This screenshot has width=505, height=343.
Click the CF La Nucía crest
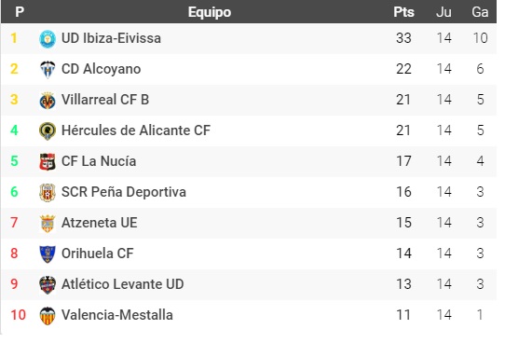click(x=48, y=161)
